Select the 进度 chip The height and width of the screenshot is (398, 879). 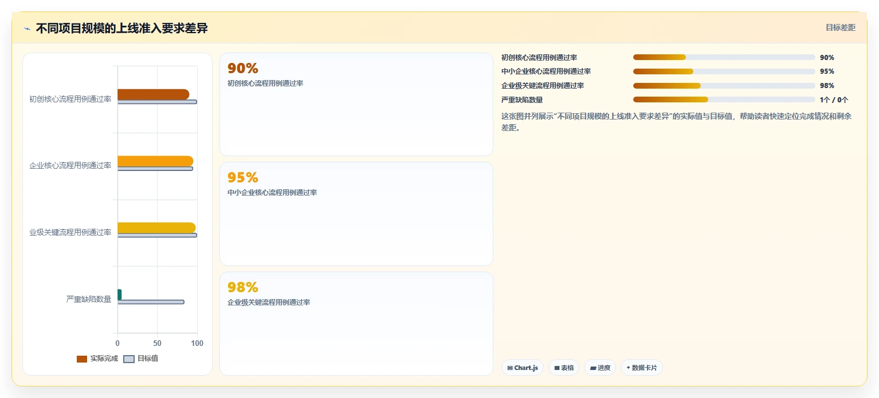(600, 368)
